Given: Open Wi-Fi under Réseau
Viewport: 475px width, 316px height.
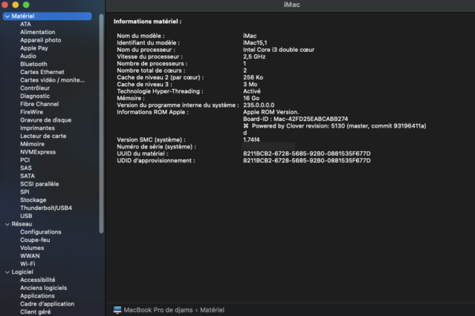Looking at the screenshot, I should click(x=28, y=264).
